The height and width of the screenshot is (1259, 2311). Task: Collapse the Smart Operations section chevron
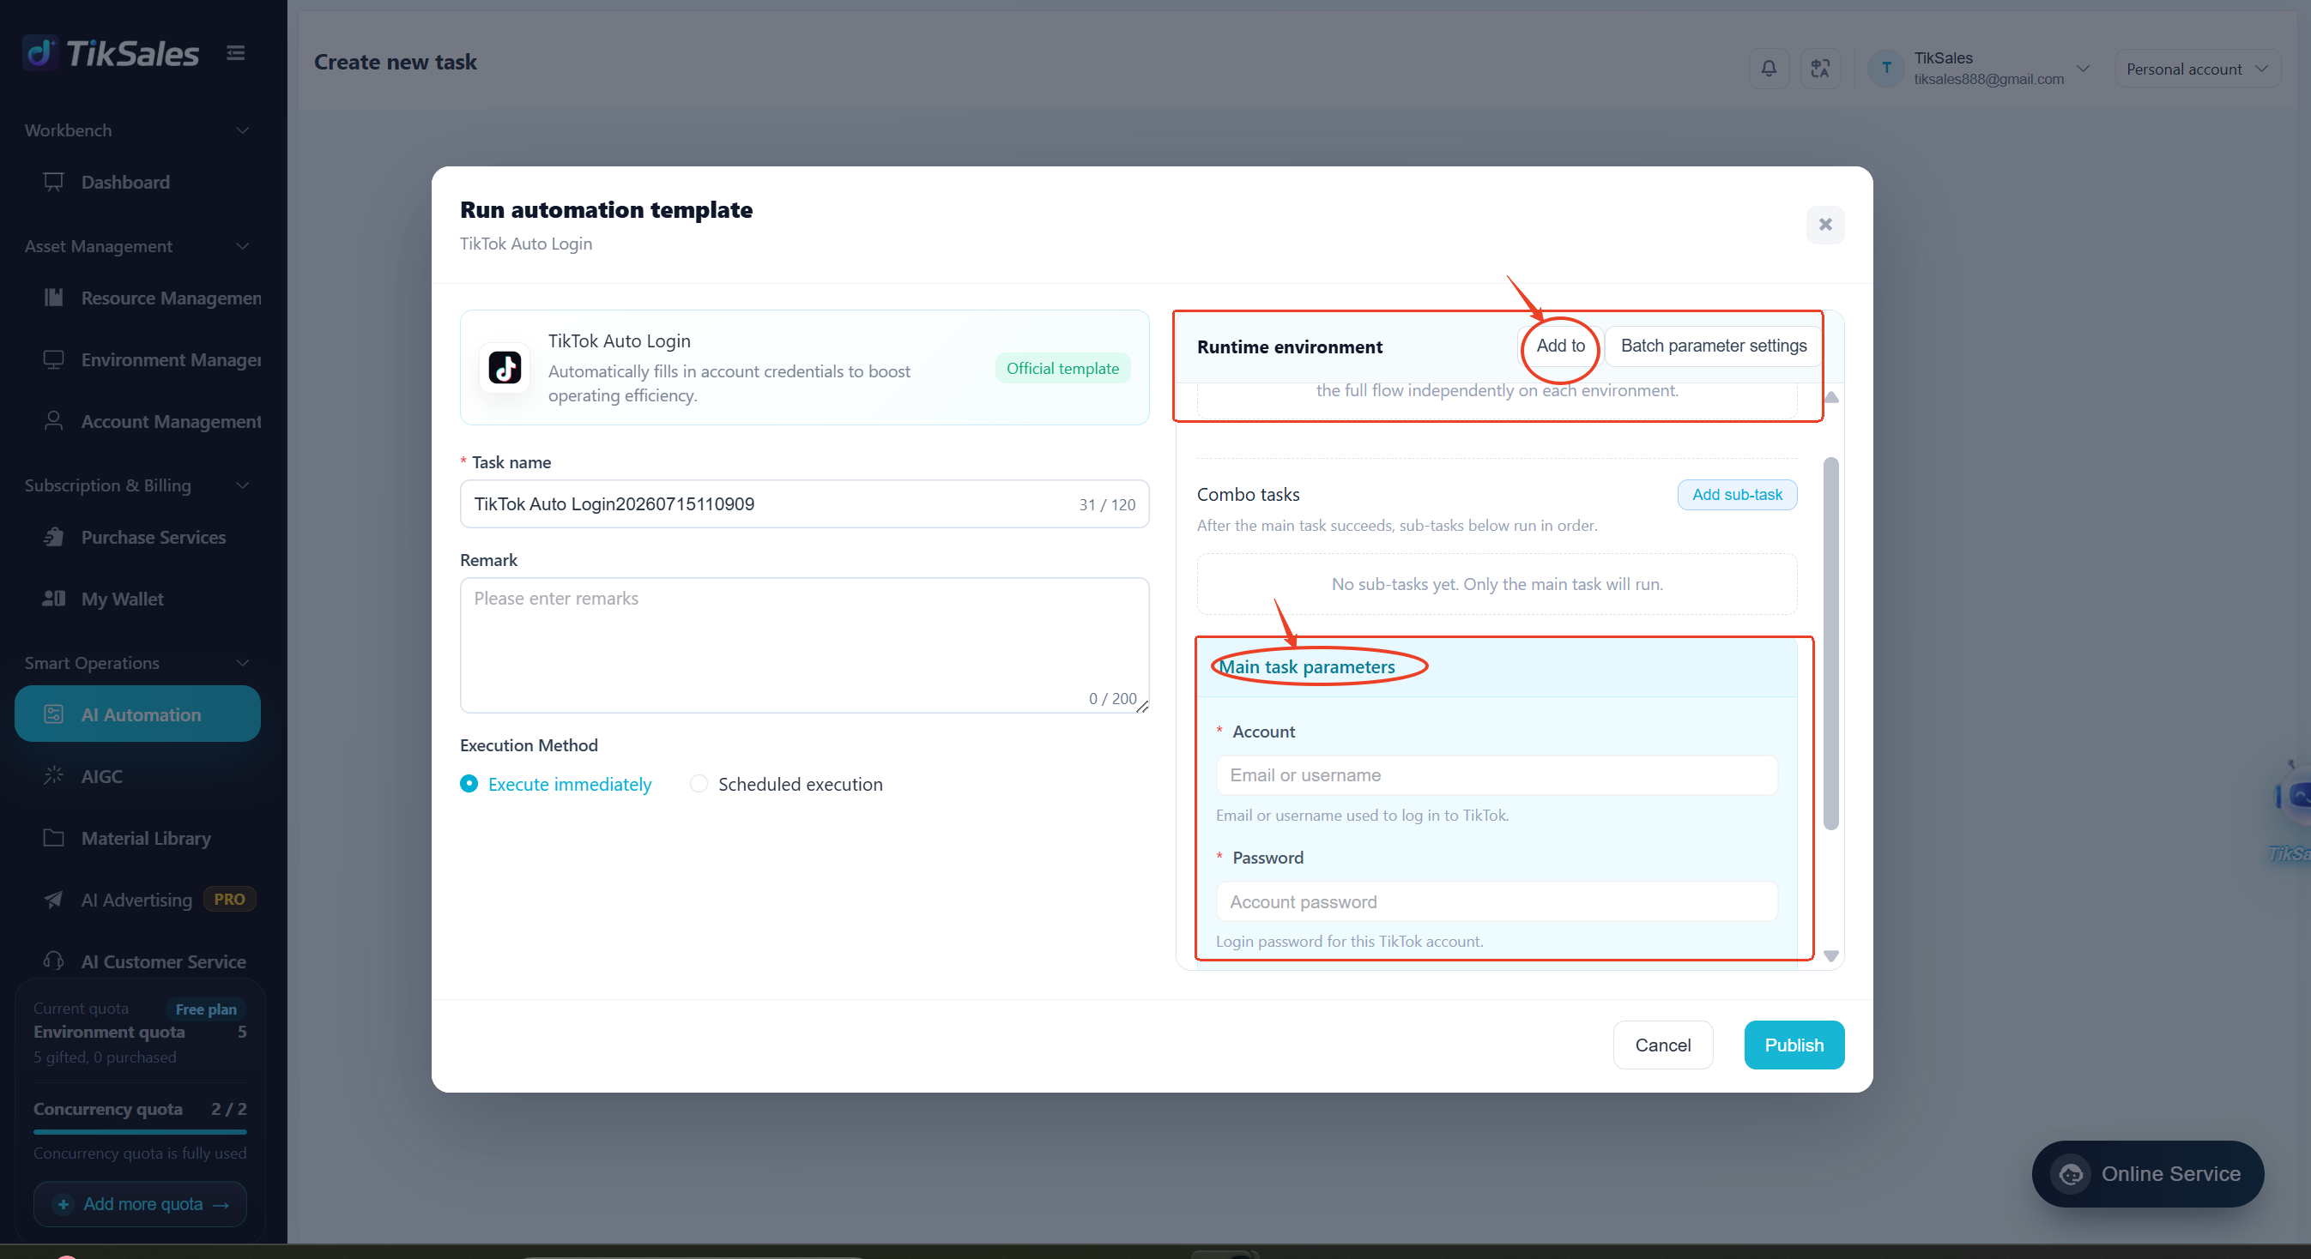tap(242, 663)
